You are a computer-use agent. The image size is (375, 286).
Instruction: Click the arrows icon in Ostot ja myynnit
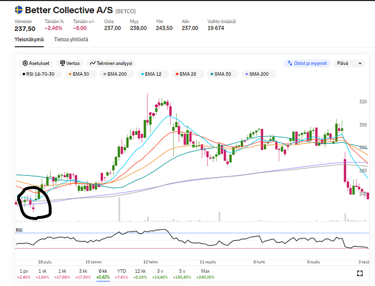click(290, 63)
